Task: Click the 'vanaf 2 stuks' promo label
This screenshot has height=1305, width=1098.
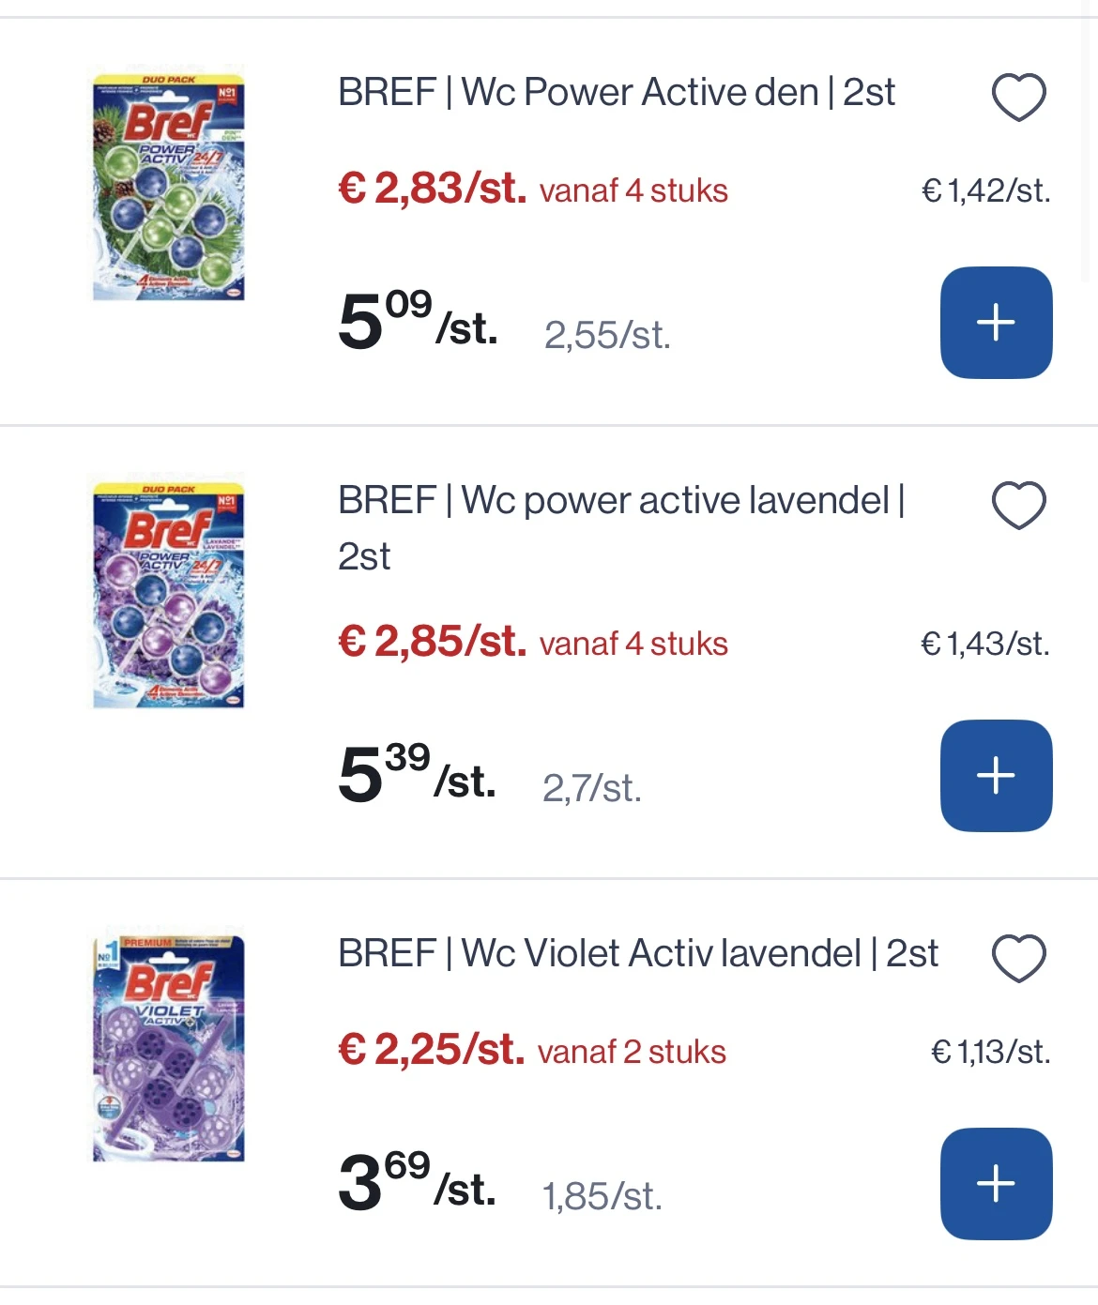Action: coord(632,1052)
